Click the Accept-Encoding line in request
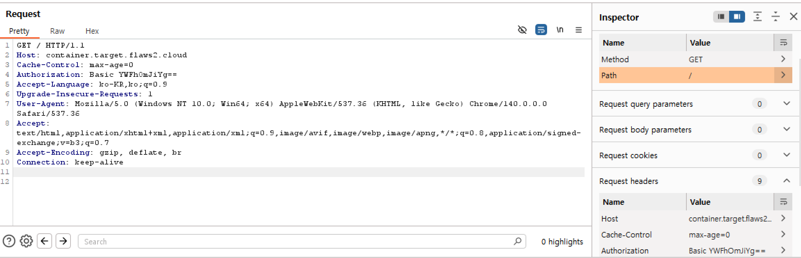 click(x=99, y=152)
